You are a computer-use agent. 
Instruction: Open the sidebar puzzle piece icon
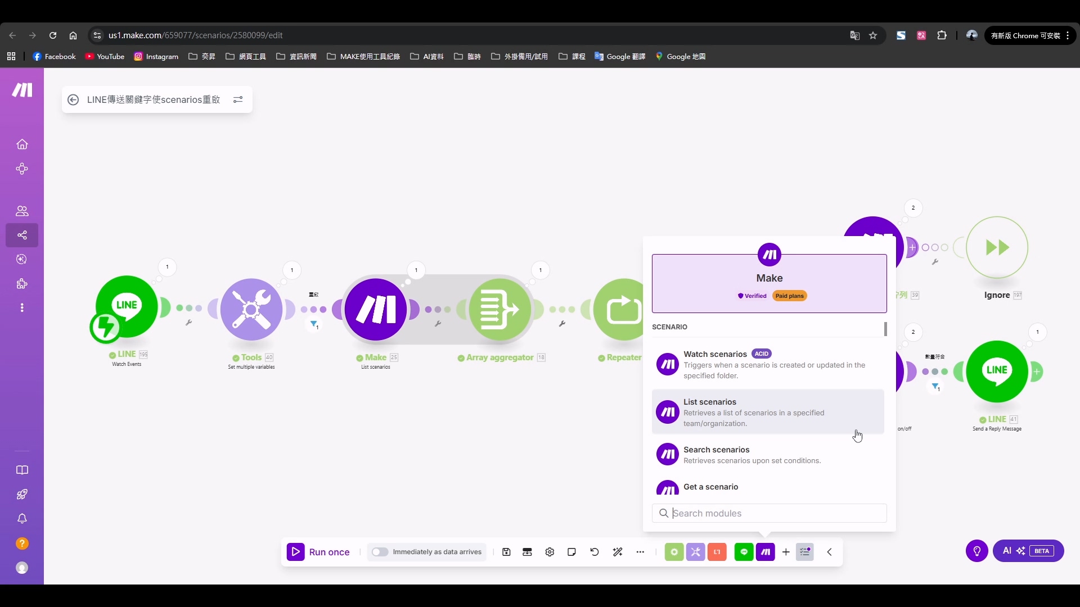(x=22, y=284)
